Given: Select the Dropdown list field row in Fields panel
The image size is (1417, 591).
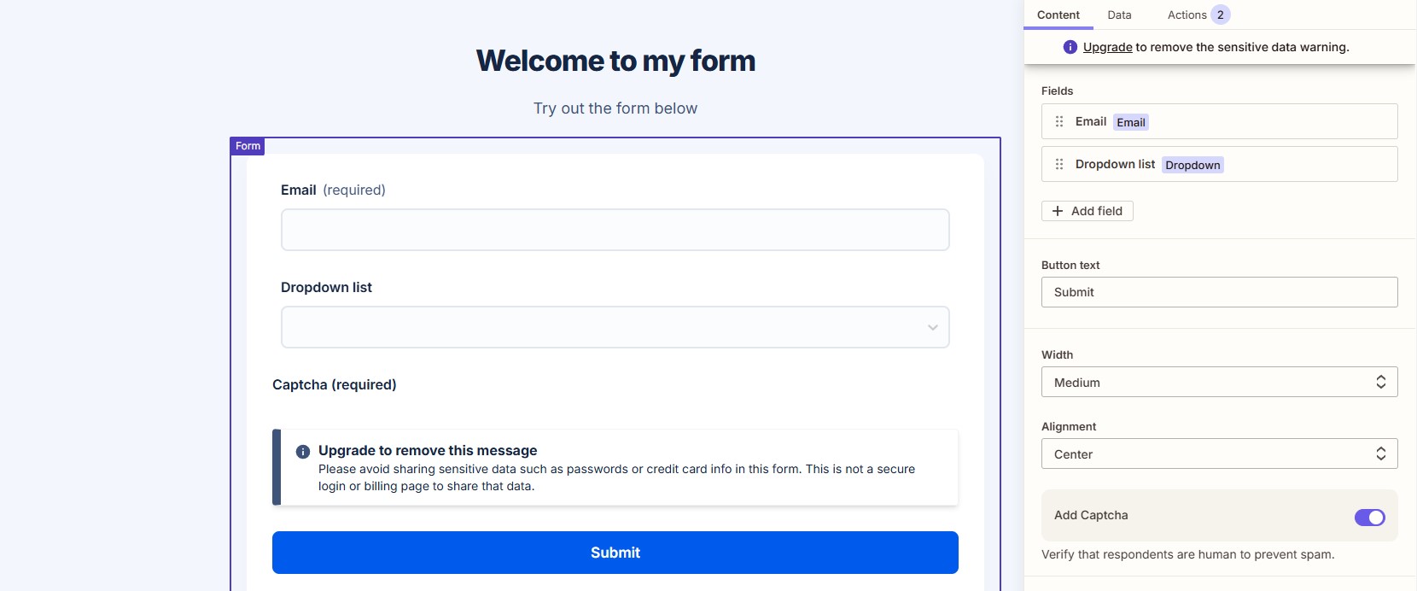Looking at the screenshot, I should (1219, 164).
